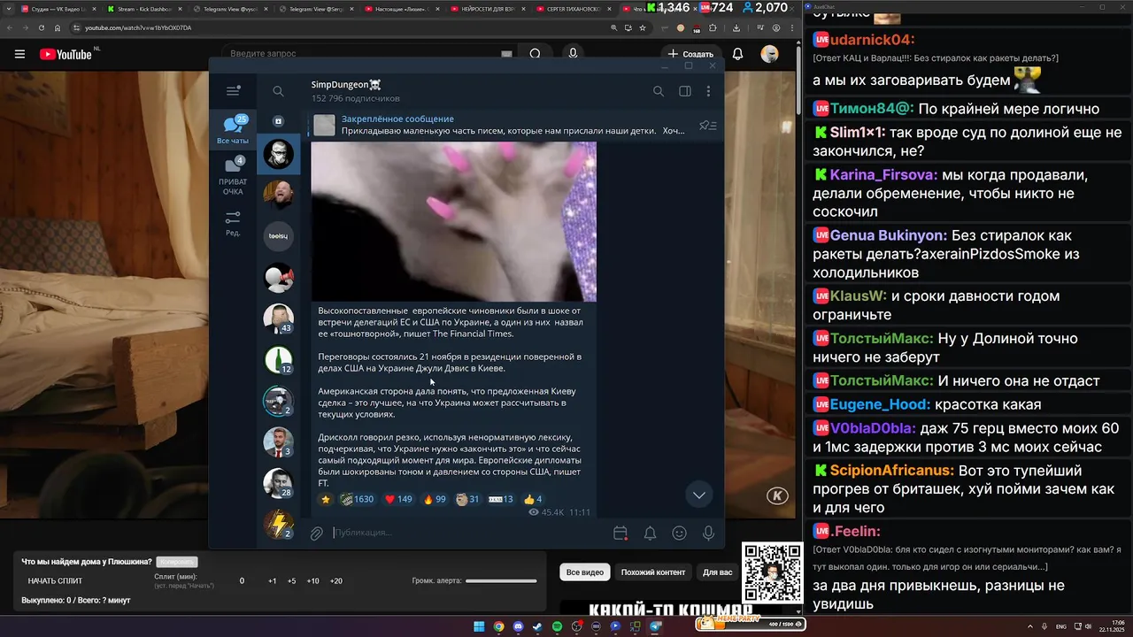Add +10 minutes to the split
The height and width of the screenshot is (637, 1133).
click(312, 581)
